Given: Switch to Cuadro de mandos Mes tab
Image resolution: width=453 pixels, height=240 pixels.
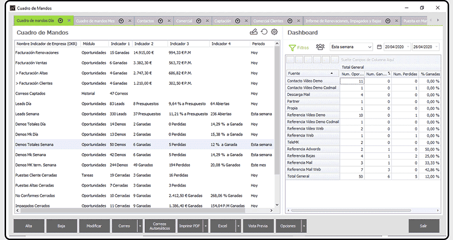Looking at the screenshot, I should point(95,21).
